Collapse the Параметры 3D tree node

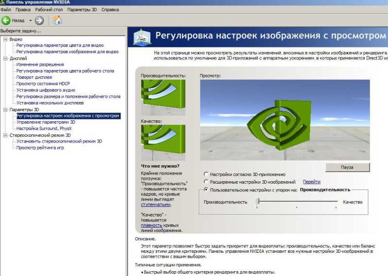5,110
